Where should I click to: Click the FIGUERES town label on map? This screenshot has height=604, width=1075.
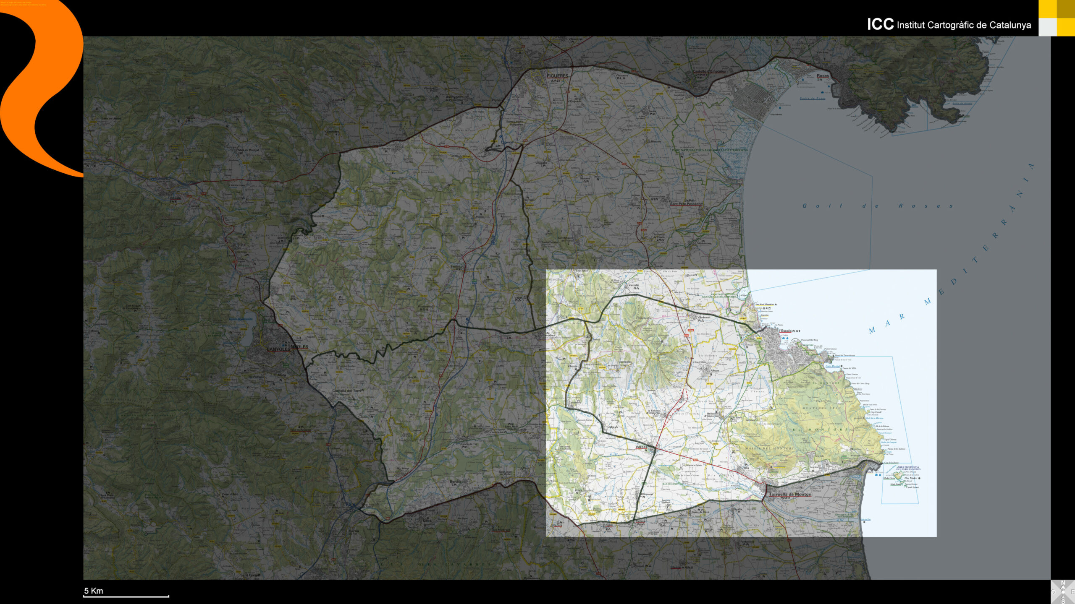point(557,76)
